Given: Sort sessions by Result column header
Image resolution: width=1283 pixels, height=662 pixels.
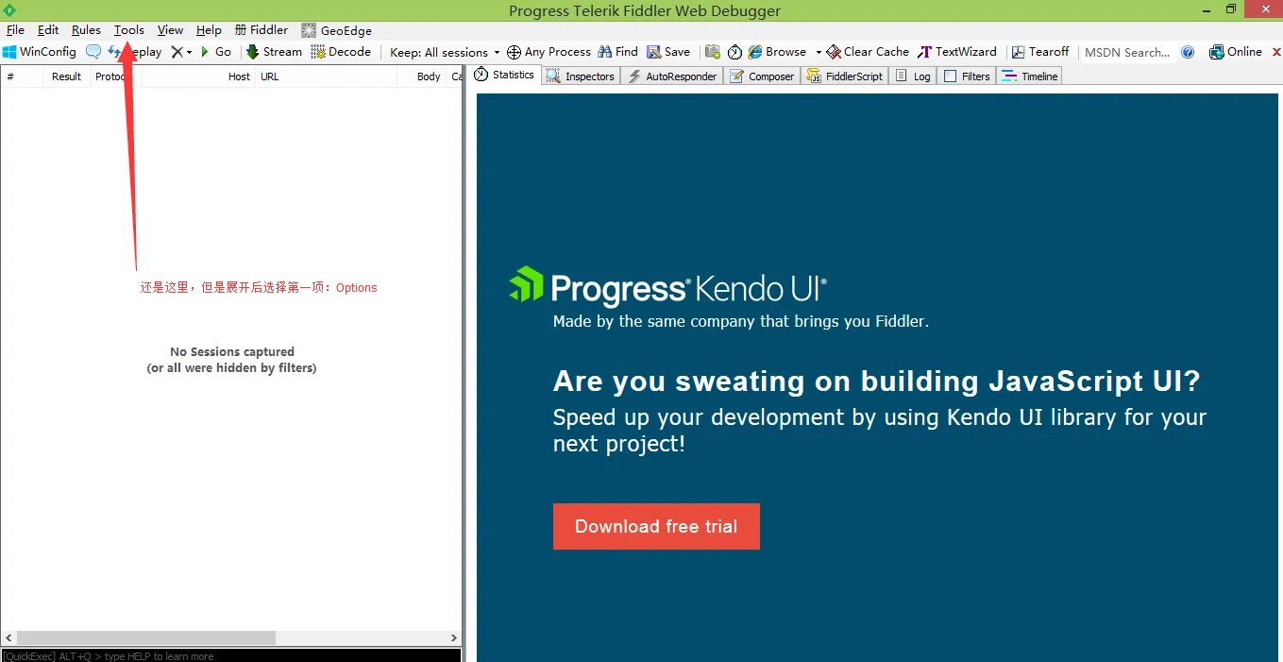Looking at the screenshot, I should coord(66,76).
